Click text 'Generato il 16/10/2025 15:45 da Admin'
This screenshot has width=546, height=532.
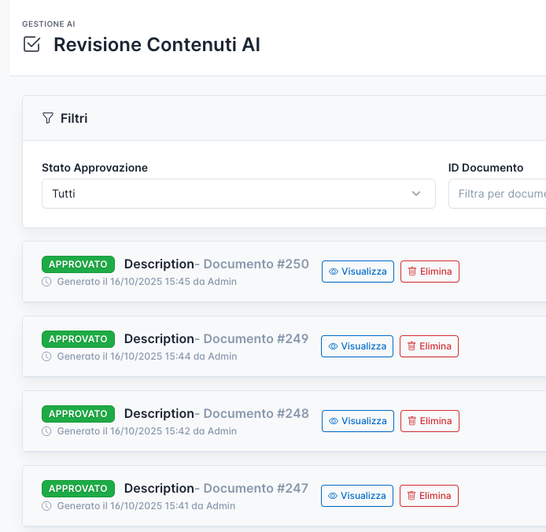click(x=147, y=282)
